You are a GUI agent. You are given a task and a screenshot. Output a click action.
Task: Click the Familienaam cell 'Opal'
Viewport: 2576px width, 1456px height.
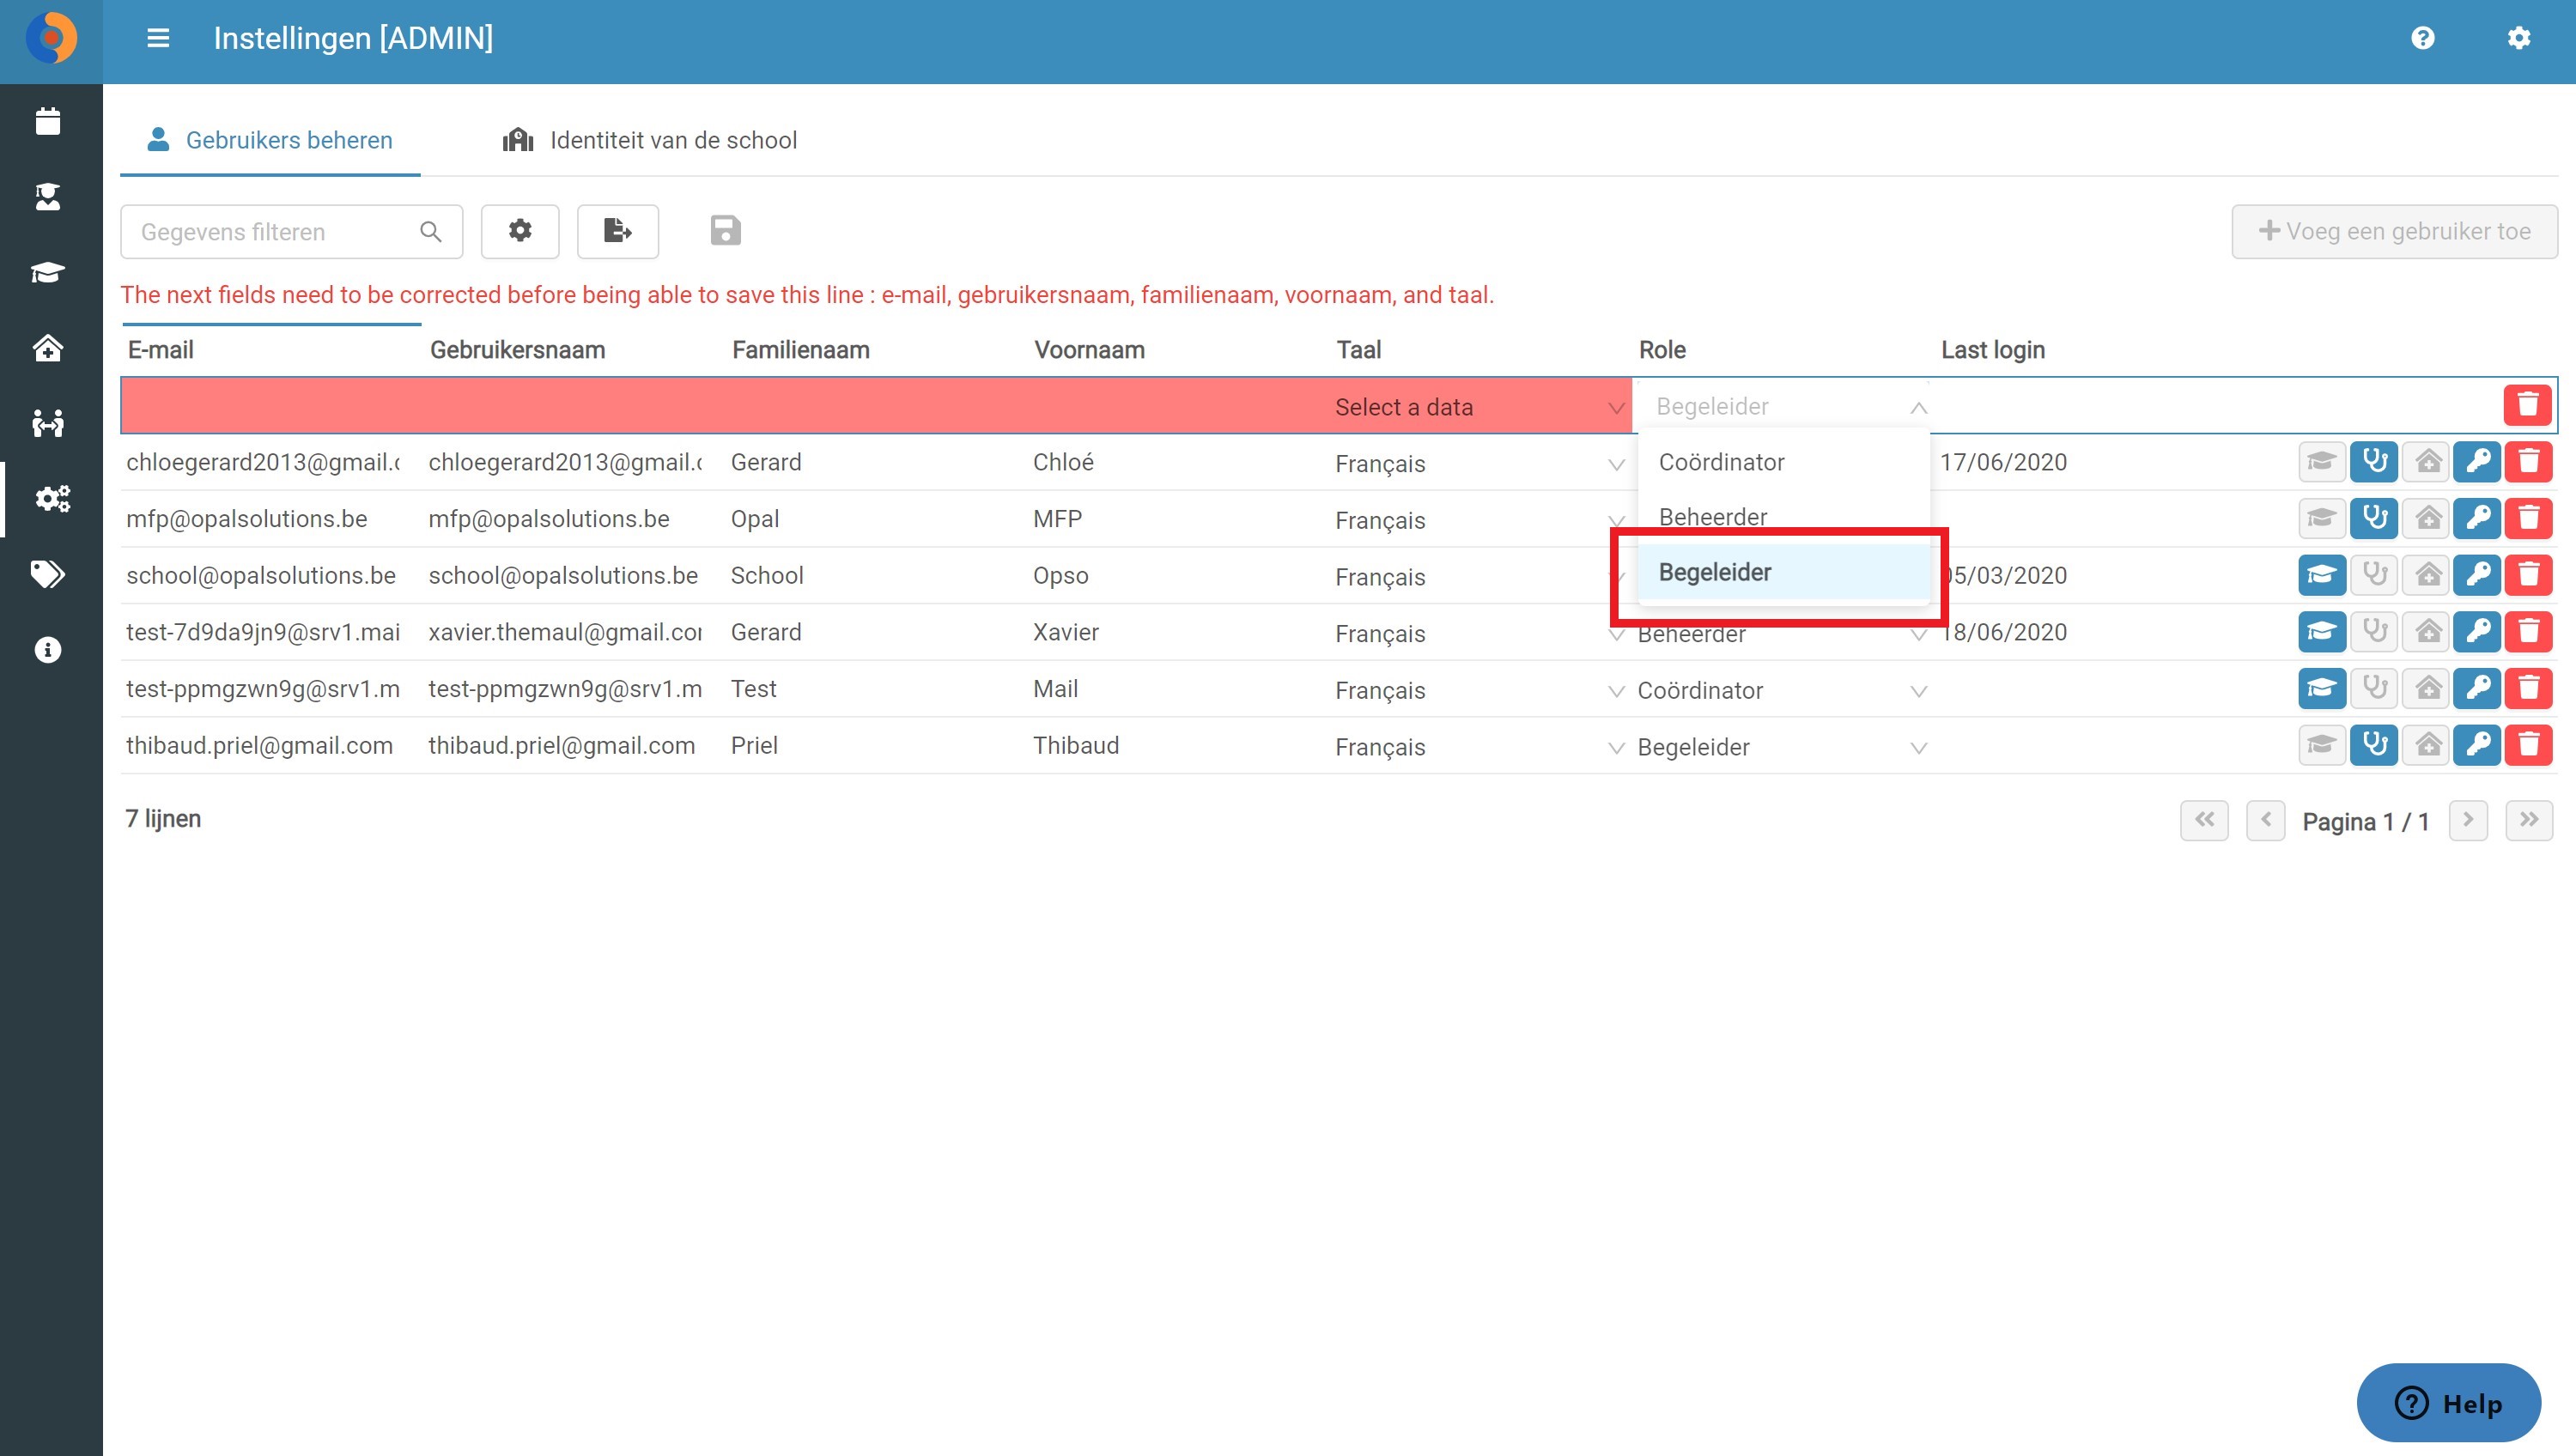click(x=755, y=519)
